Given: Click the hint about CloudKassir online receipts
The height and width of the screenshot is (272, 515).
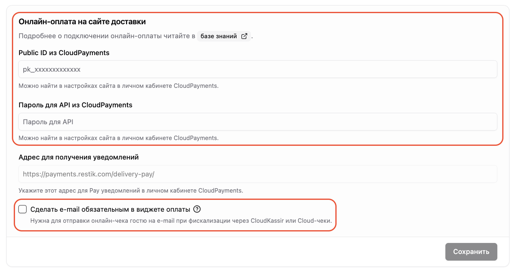Looking at the screenshot, I should click(x=181, y=221).
